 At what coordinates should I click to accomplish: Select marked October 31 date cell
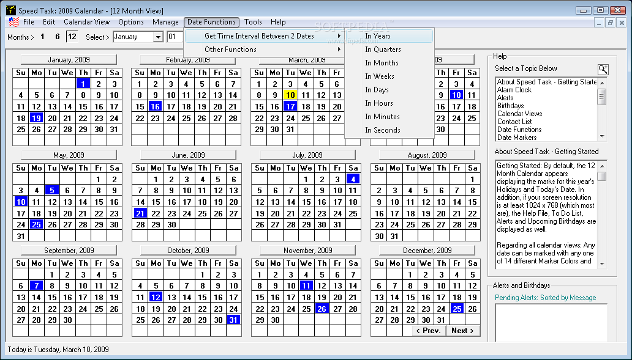[234, 320]
